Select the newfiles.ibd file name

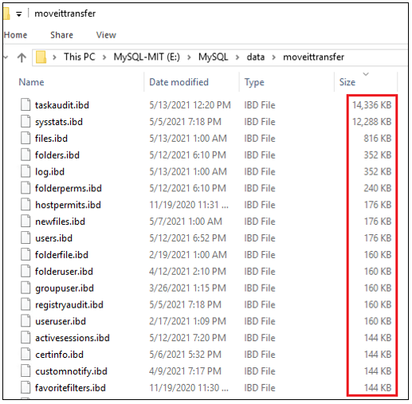(60, 222)
